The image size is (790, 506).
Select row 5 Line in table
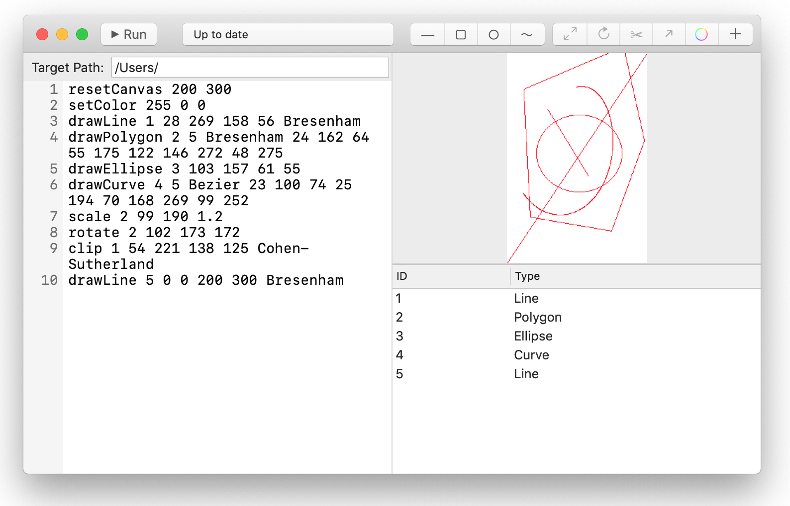click(x=577, y=374)
